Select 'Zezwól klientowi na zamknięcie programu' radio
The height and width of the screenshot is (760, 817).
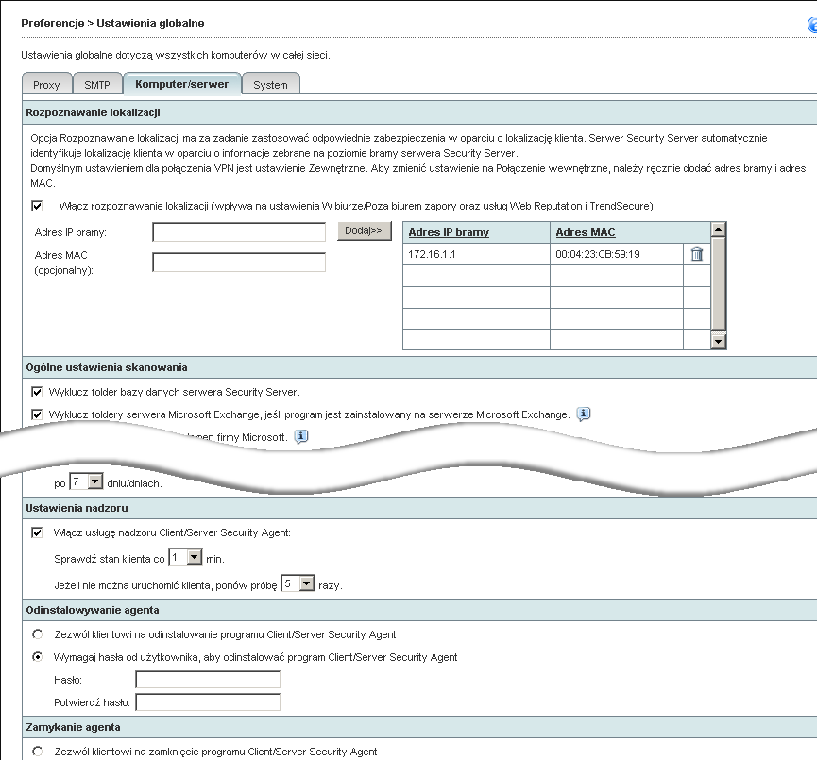[38, 752]
